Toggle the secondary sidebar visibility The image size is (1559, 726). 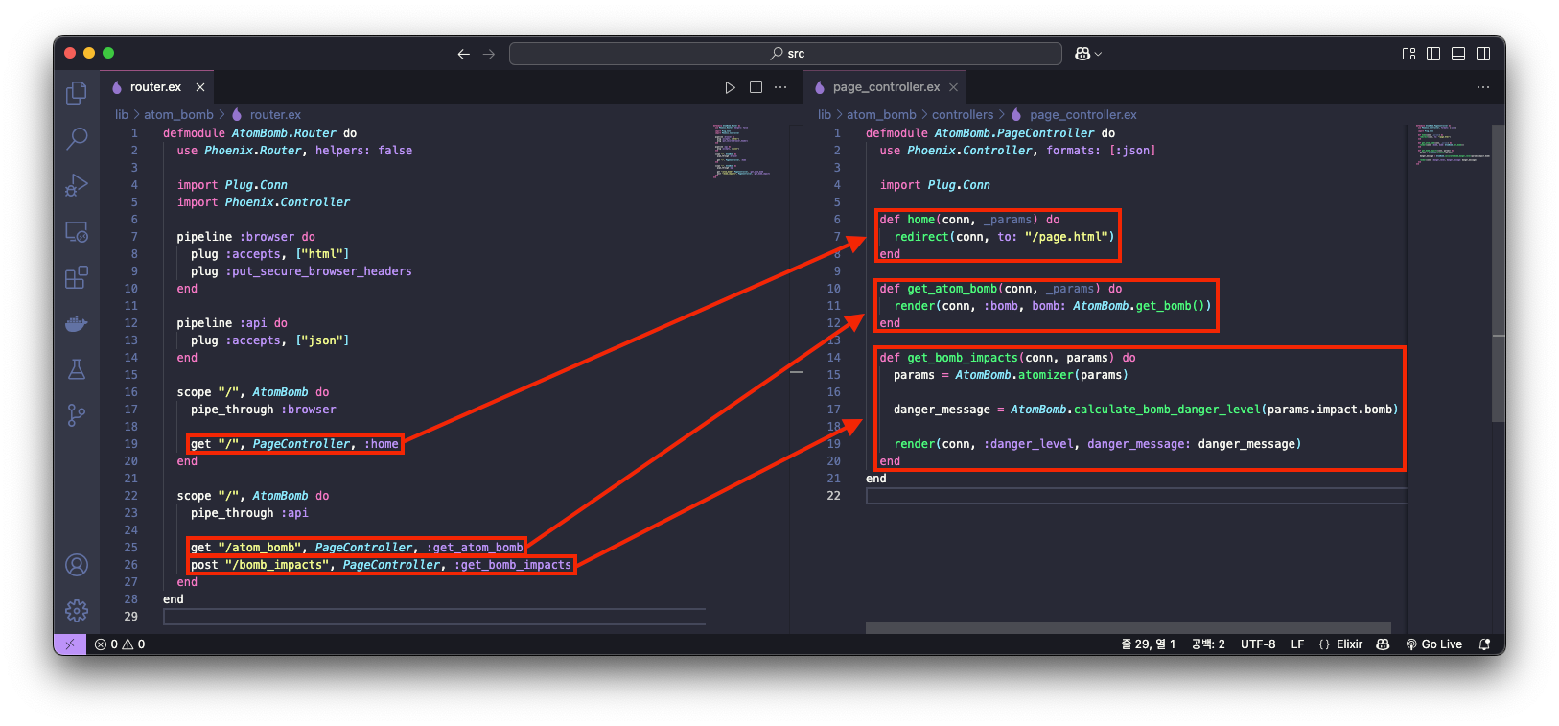click(x=1483, y=54)
